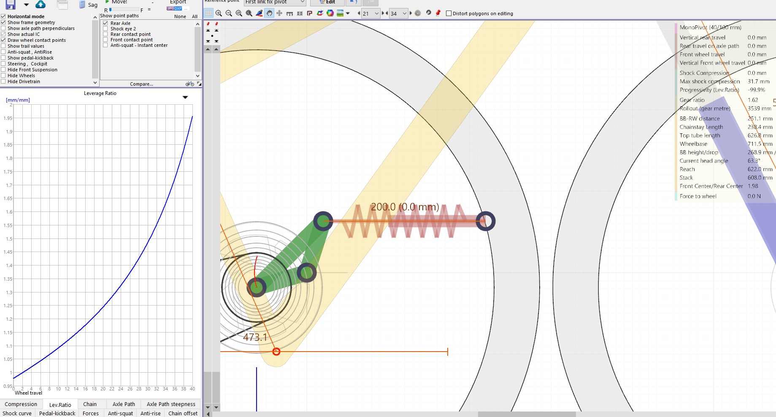The height and width of the screenshot is (417, 776).
Task: Click the red pin icon on the toolbar
Action: pos(439,13)
